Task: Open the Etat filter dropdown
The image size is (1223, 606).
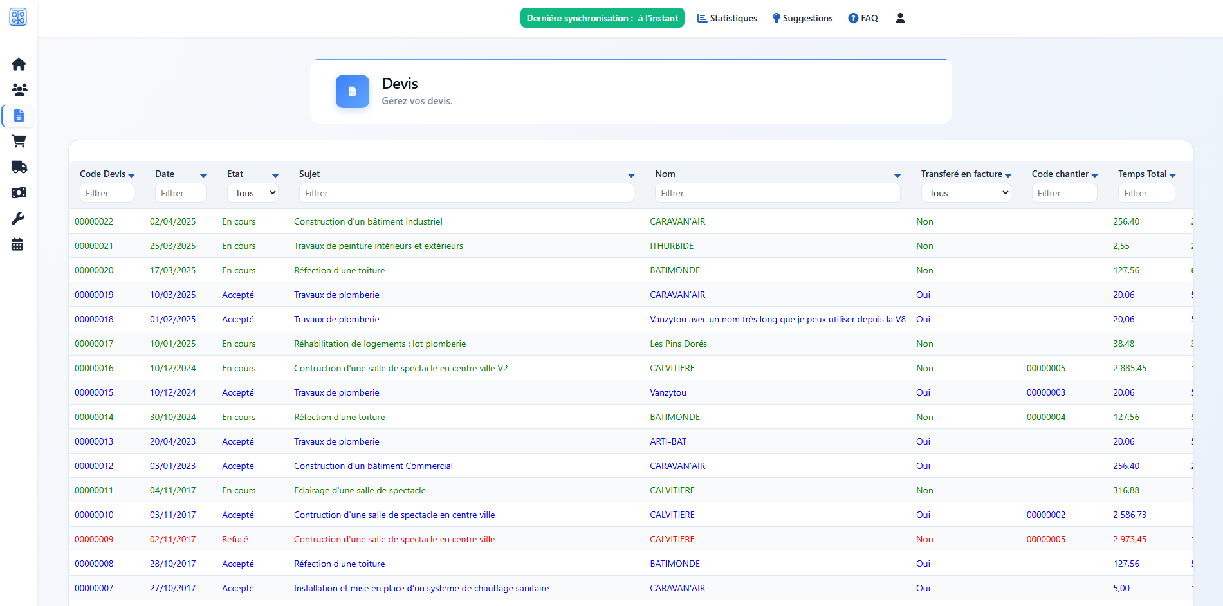Action: [x=252, y=192]
